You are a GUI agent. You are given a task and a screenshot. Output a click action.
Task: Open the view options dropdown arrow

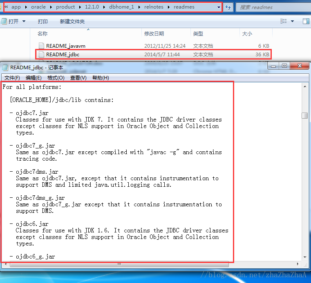[292, 21]
